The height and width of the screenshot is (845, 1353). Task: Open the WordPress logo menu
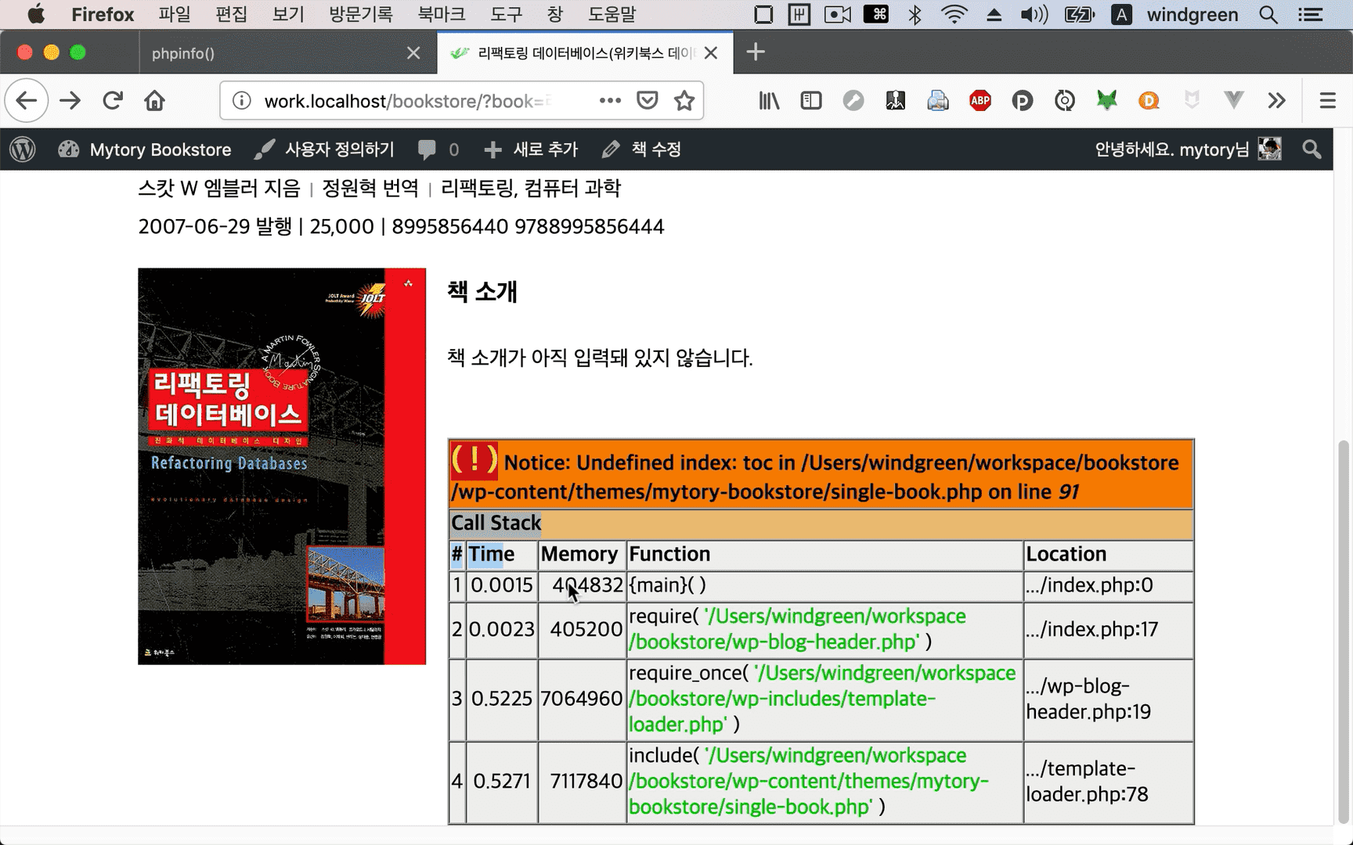point(23,149)
